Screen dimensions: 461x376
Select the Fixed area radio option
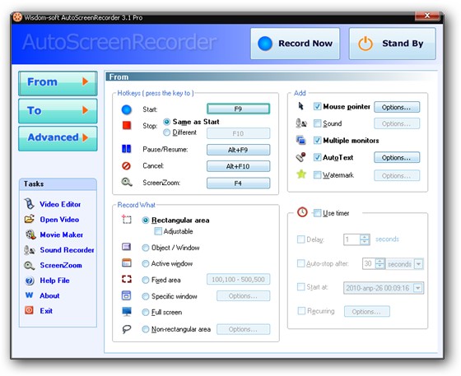click(x=146, y=280)
